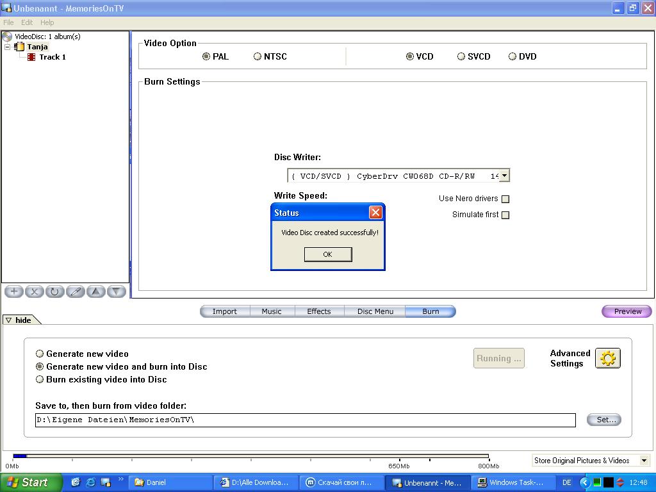Expand quick launch overflow chevron

click(x=121, y=479)
